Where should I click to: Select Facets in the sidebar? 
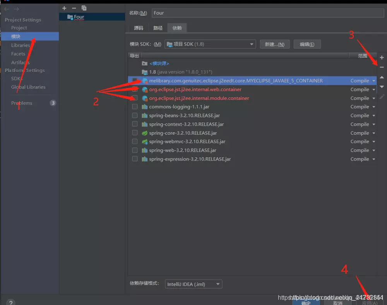tap(18, 54)
